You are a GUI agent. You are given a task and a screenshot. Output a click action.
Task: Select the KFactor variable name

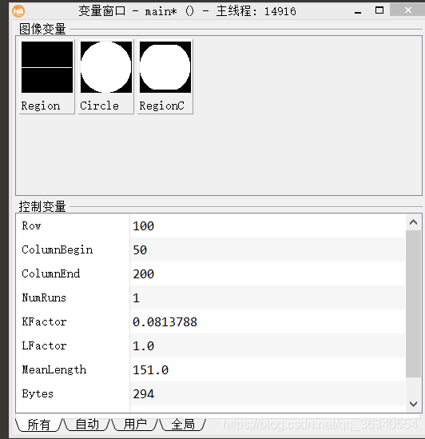click(x=44, y=322)
